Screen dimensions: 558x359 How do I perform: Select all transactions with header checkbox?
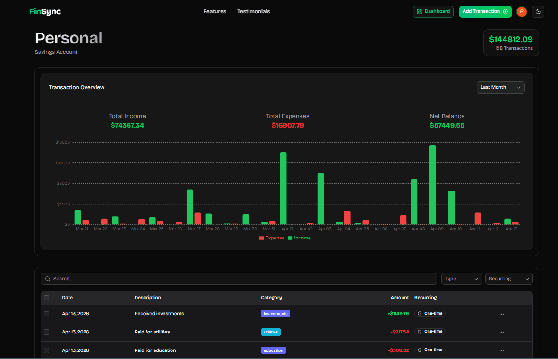click(46, 298)
